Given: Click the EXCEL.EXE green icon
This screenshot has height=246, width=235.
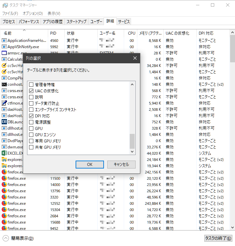Looking at the screenshot, I should (4, 153).
